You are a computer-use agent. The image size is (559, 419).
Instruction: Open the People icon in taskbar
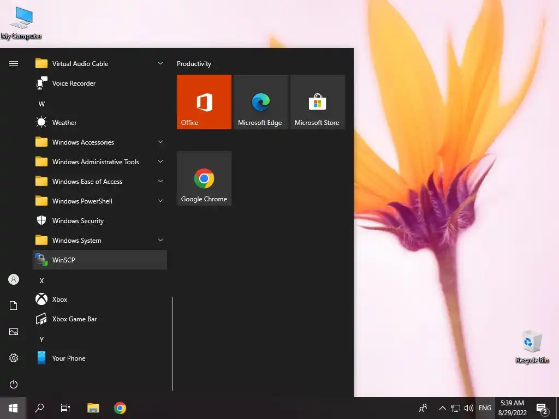pos(423,408)
